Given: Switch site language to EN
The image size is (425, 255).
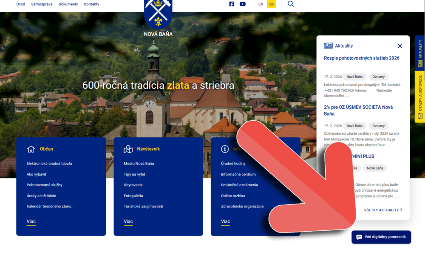Looking at the screenshot, I should click(x=261, y=4).
